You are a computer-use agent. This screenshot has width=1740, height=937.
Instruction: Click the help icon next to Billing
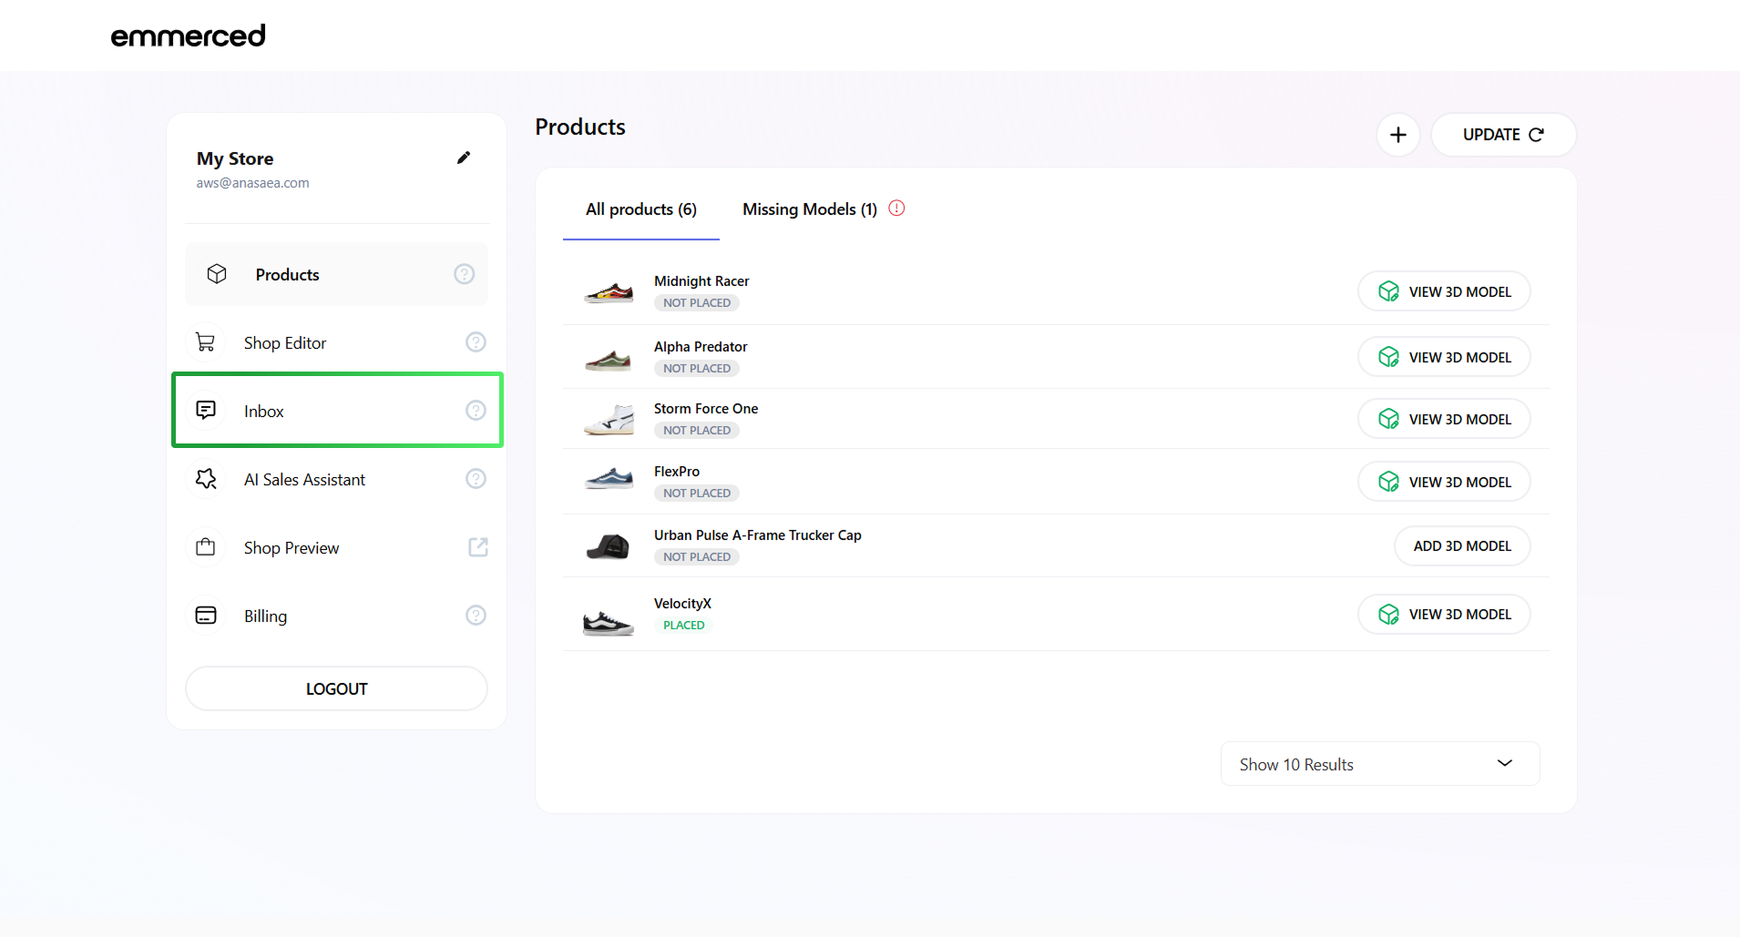pyautogui.click(x=476, y=616)
